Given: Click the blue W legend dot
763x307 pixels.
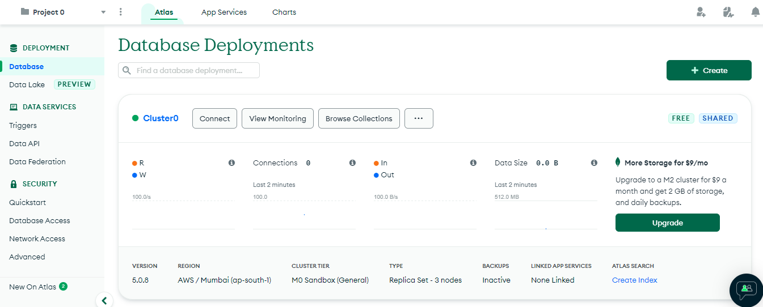Looking at the screenshot, I should [134, 175].
